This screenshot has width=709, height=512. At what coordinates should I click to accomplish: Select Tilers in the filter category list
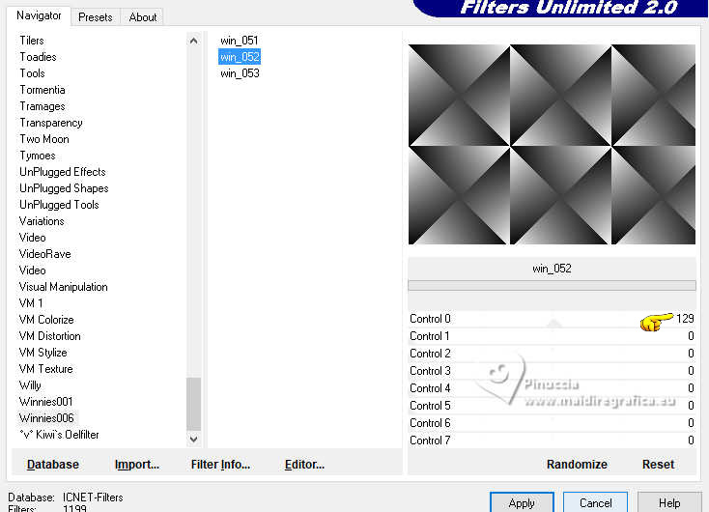coord(32,41)
